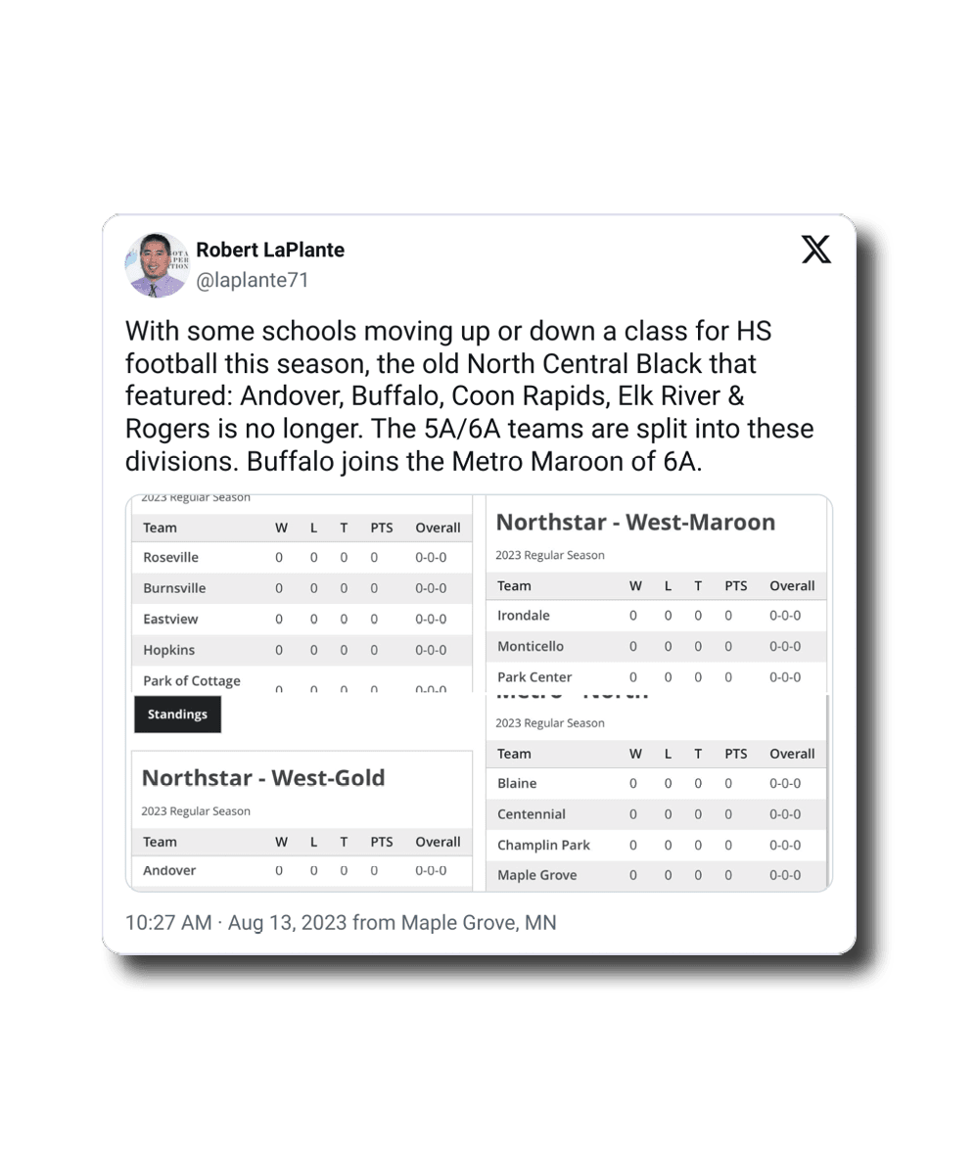The height and width of the screenshot is (1152, 975).
Task: Click the Champlin Park team name
Action: [543, 845]
